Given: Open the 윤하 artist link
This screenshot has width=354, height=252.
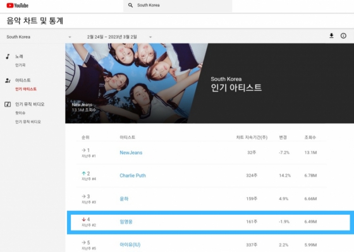Looking at the screenshot, I should pos(124,199).
